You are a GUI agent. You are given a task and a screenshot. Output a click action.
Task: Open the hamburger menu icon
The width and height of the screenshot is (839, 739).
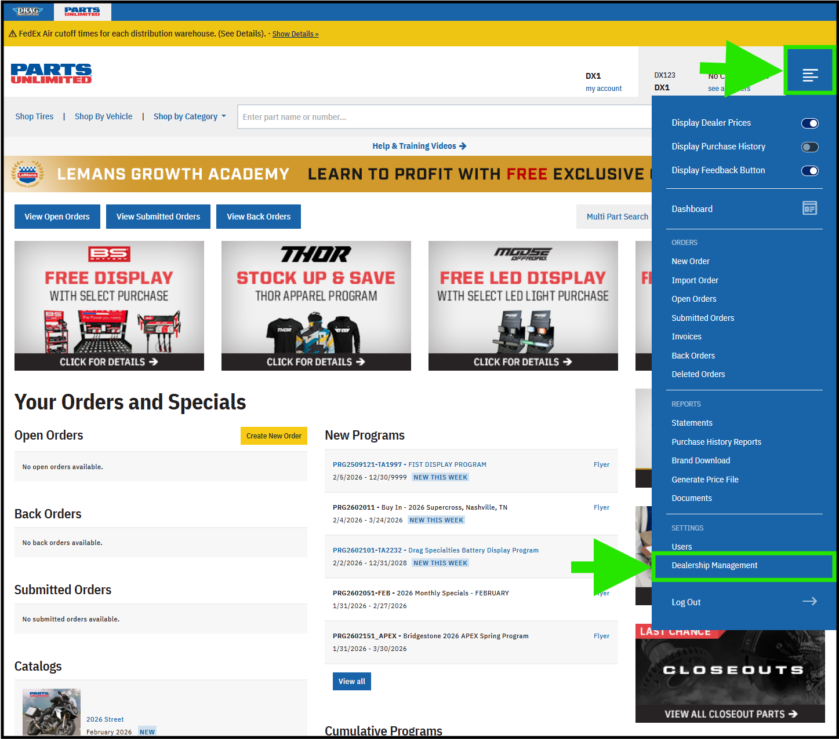(810, 75)
